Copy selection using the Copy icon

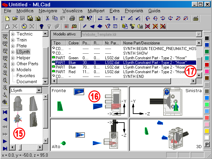click(x=55, y=18)
